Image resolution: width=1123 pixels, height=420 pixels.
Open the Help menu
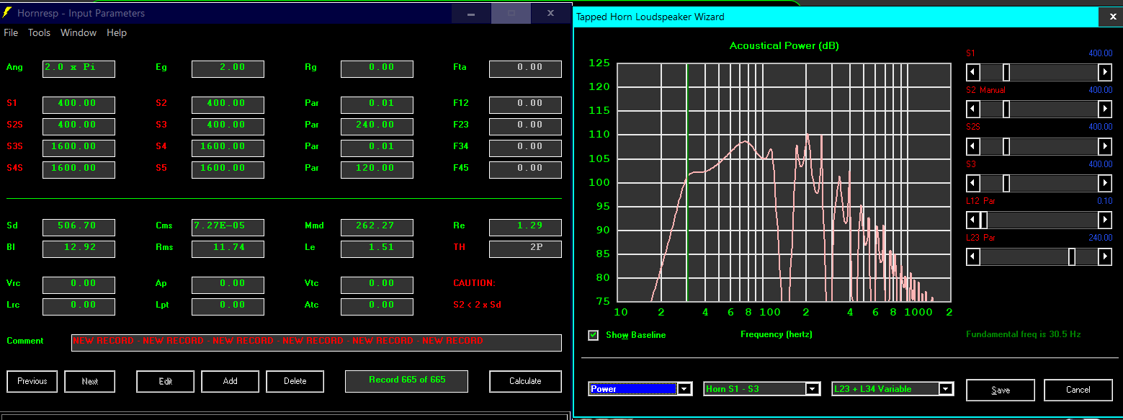coord(117,32)
